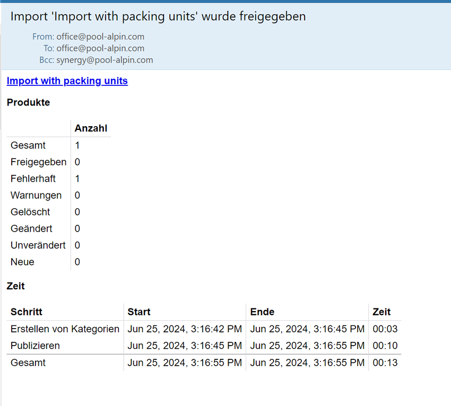Image resolution: width=451 pixels, height=406 pixels.
Task: Select the 'Freigegeben' row label
Action: [38, 162]
